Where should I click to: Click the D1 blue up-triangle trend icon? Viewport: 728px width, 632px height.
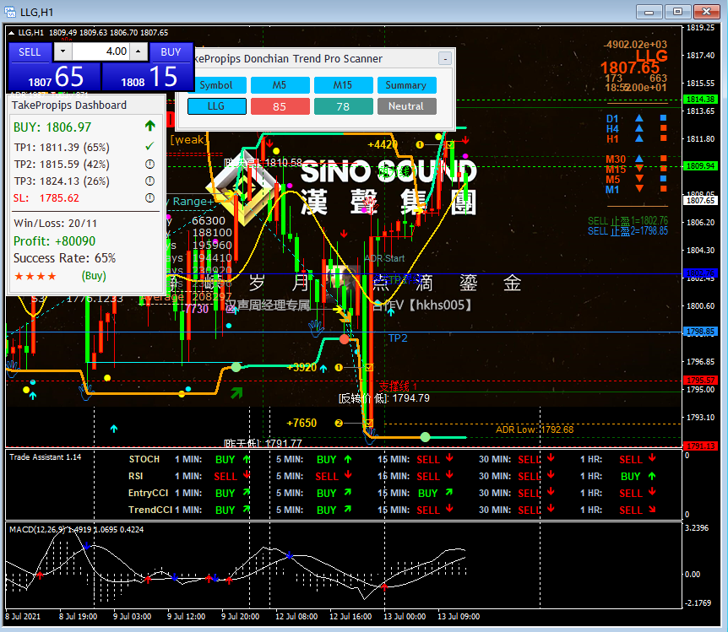pyautogui.click(x=639, y=118)
